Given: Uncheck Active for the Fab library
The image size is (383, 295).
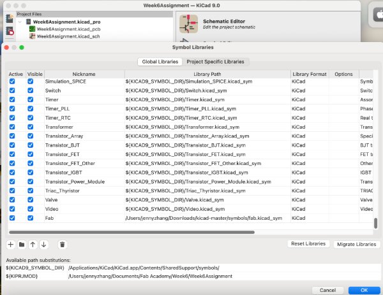Looking at the screenshot, I should point(12,218).
